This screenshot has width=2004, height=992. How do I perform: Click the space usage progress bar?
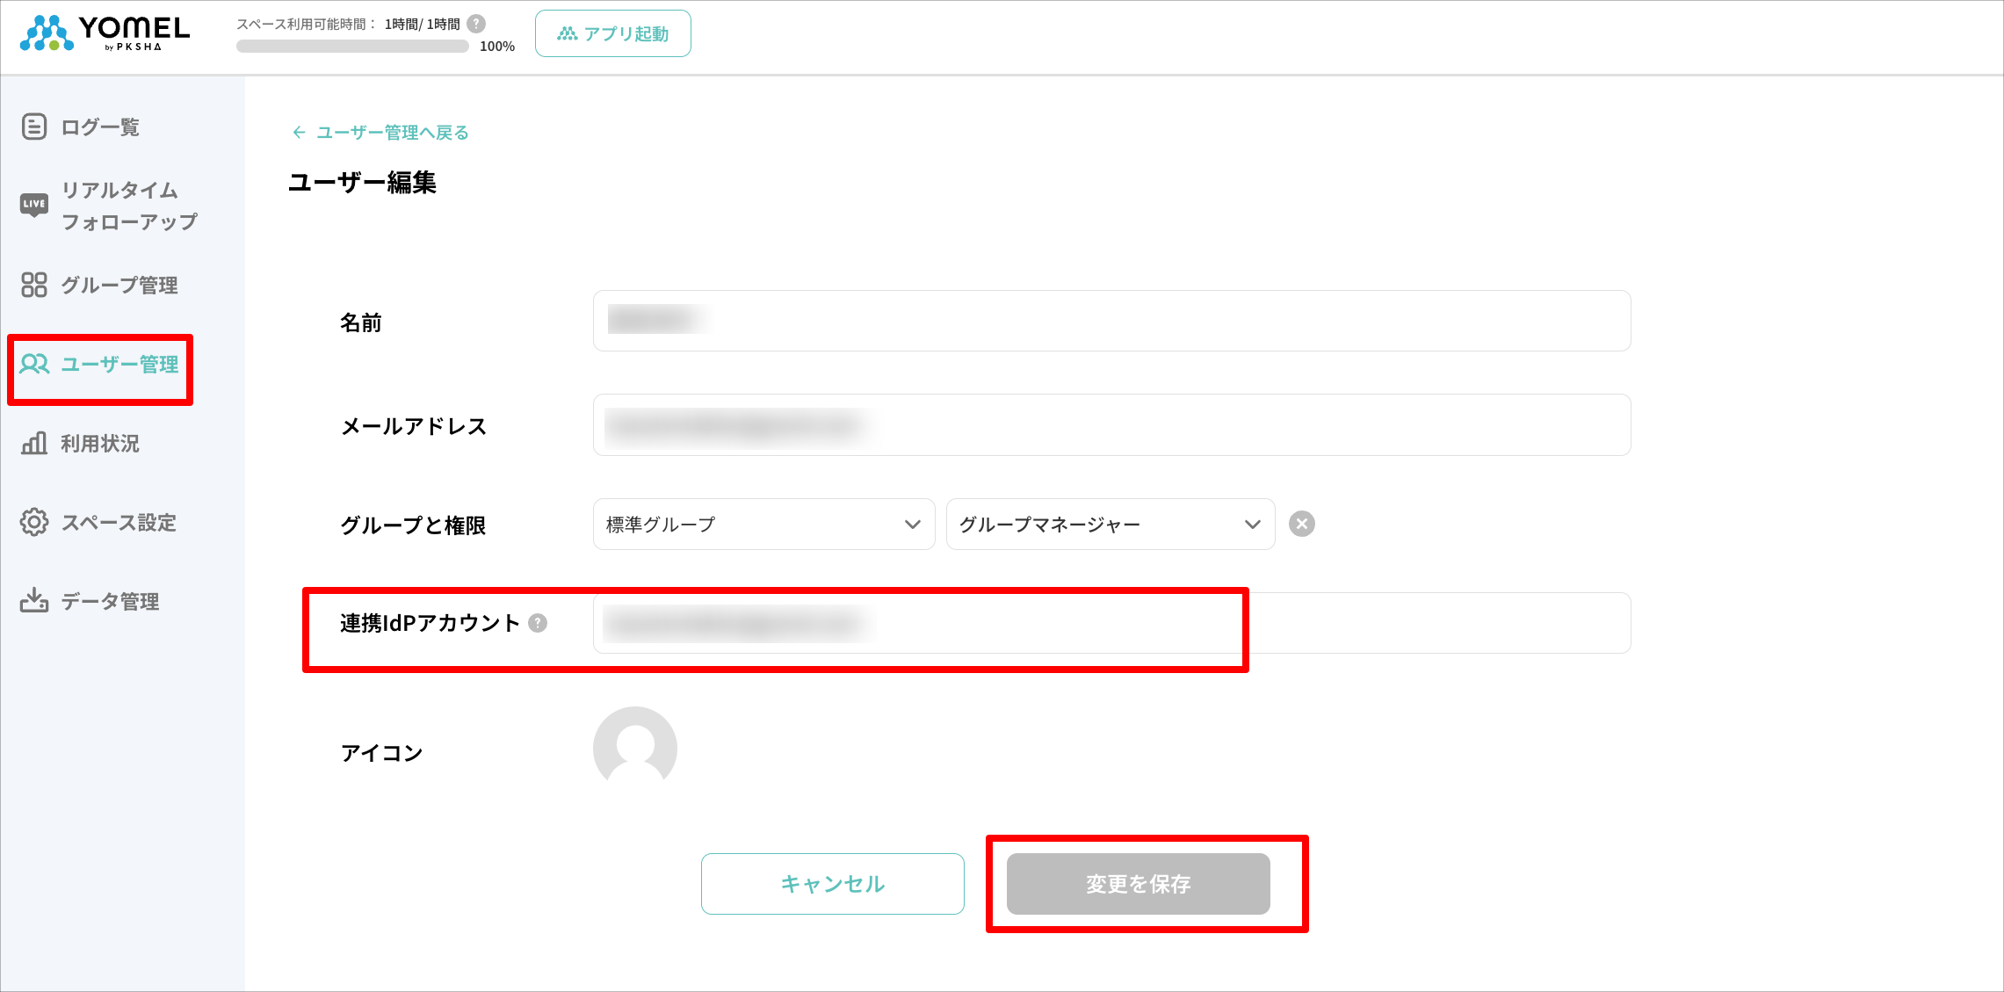click(352, 47)
